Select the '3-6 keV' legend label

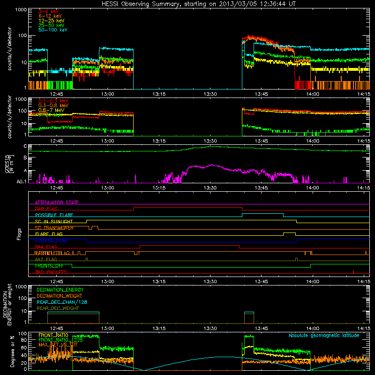[49, 11]
